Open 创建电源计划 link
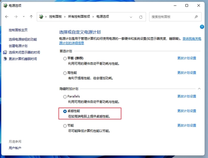This screenshot has height=158, width=208. pos(18,46)
